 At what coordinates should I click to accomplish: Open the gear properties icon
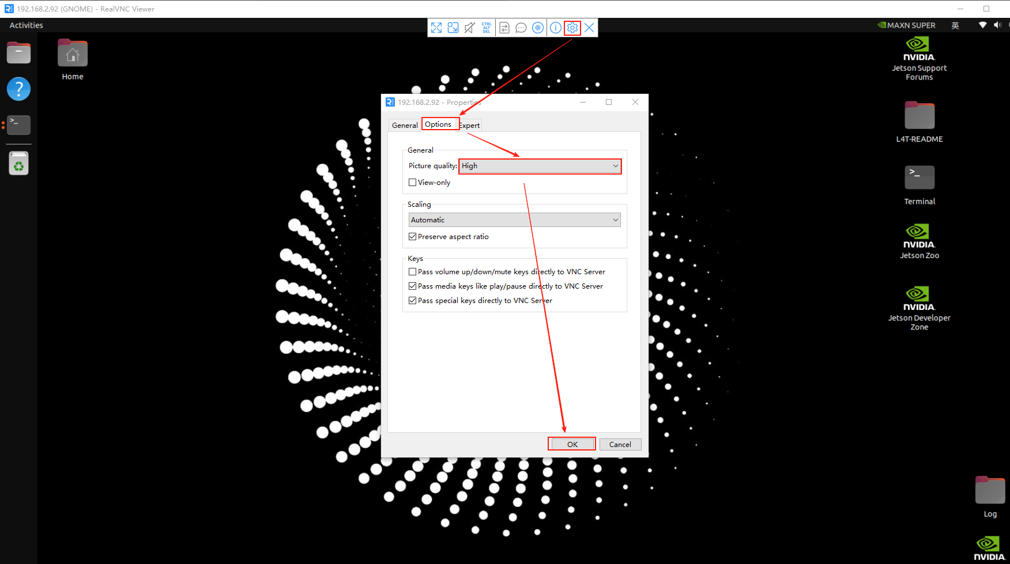tap(572, 28)
